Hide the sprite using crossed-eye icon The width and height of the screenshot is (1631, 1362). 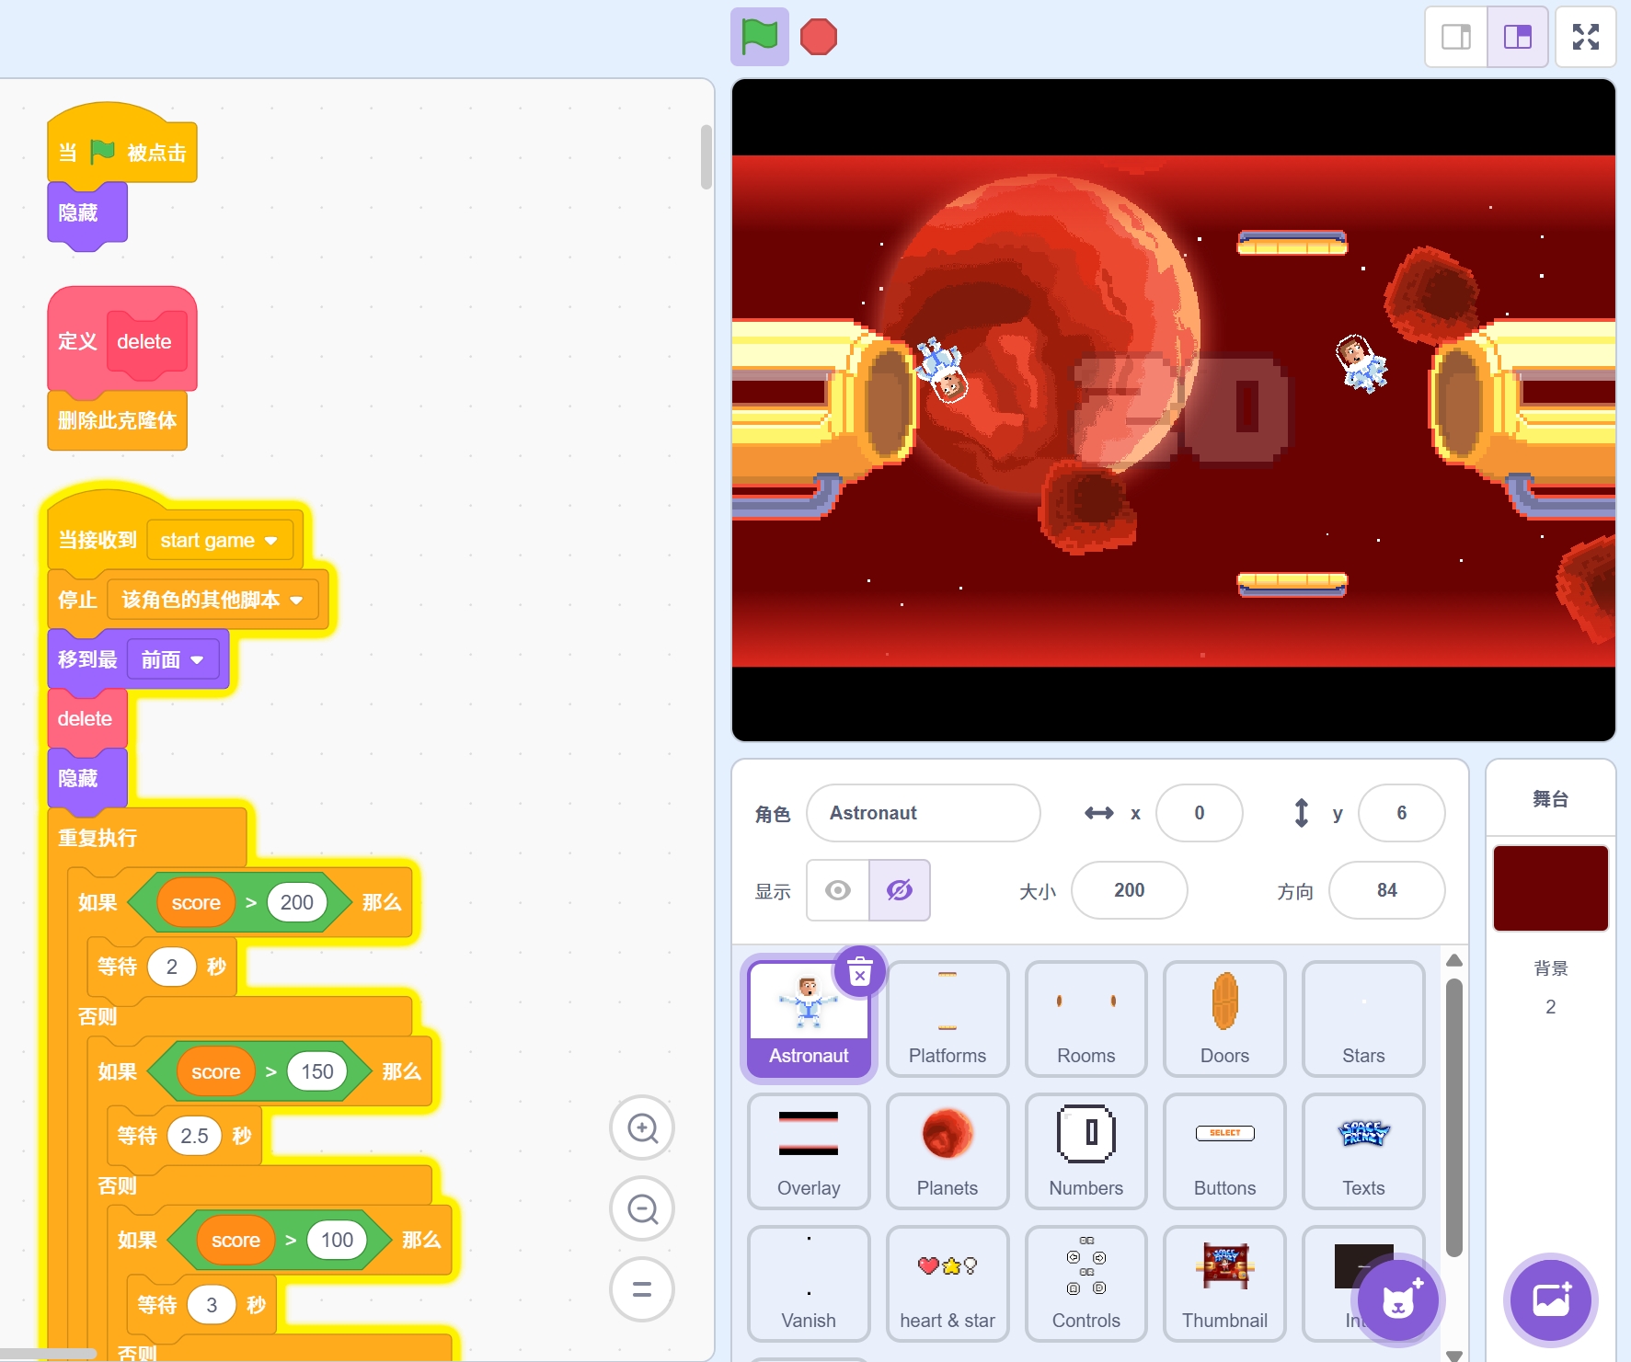[899, 890]
